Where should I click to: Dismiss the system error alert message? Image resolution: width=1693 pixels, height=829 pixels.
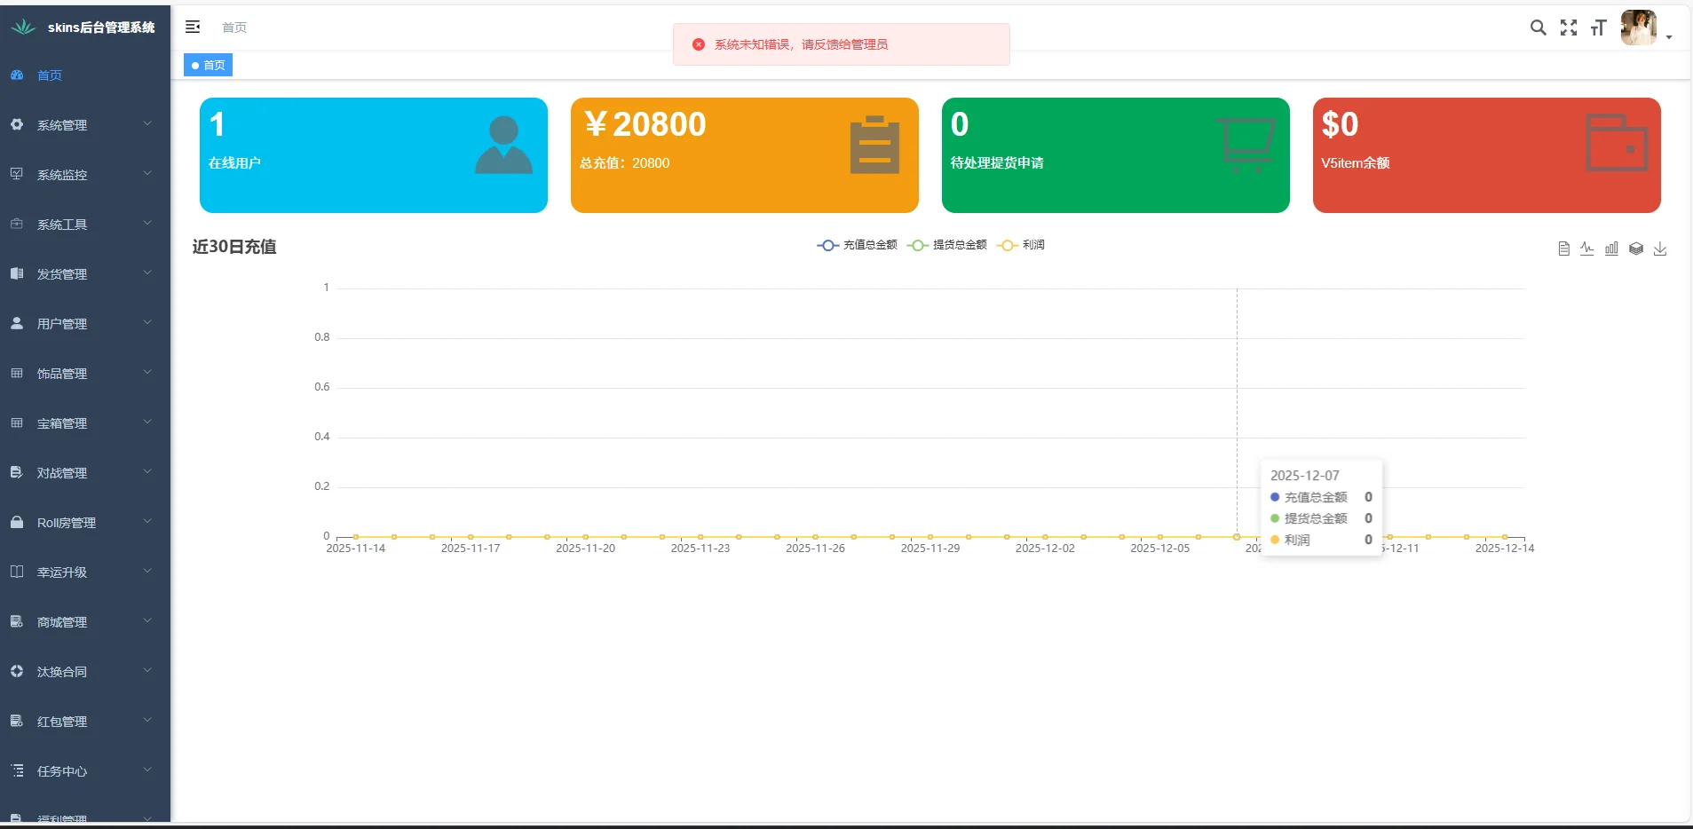[700, 43]
